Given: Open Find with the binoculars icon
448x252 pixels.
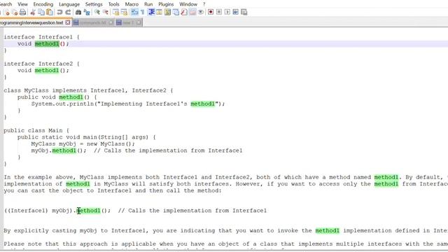Looking at the screenshot, I should coord(78,12).
